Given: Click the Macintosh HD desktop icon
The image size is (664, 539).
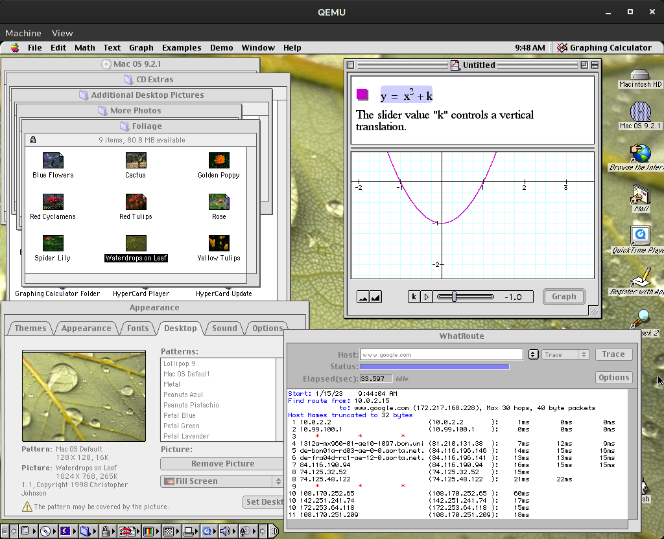Looking at the screenshot, I should [640, 75].
